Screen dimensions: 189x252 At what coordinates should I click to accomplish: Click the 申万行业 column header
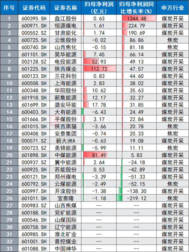coord(172,8)
